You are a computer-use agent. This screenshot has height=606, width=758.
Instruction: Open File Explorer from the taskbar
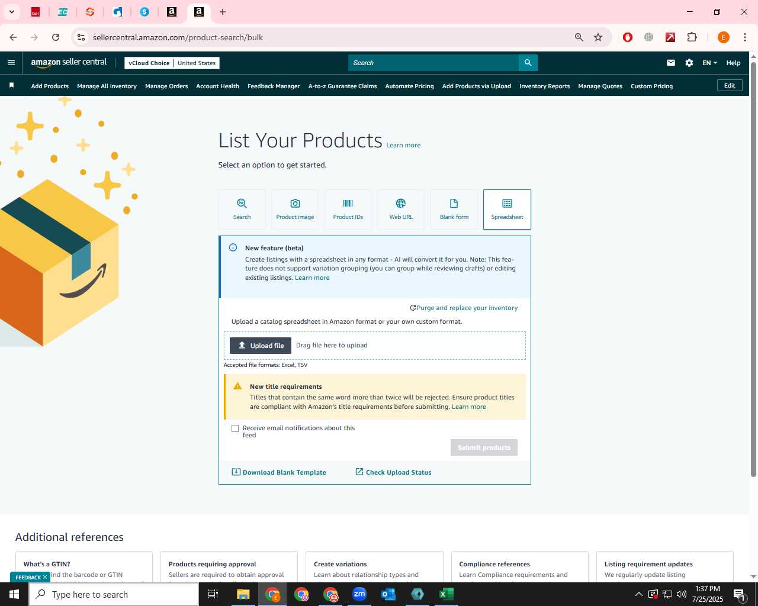pyautogui.click(x=243, y=594)
